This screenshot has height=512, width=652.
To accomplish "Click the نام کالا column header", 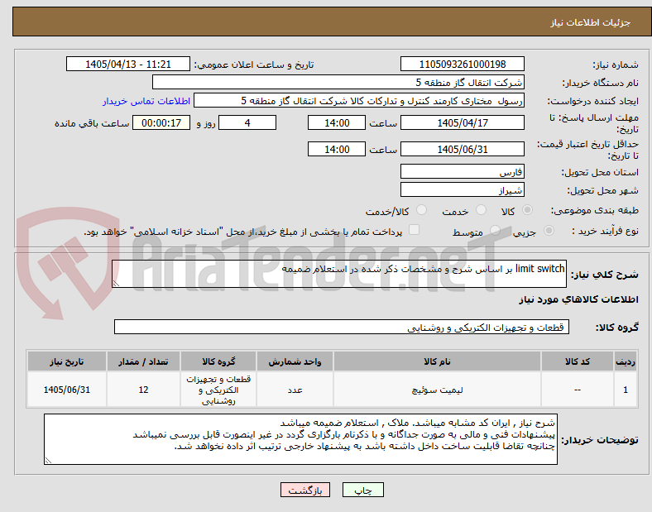I will (x=437, y=361).
